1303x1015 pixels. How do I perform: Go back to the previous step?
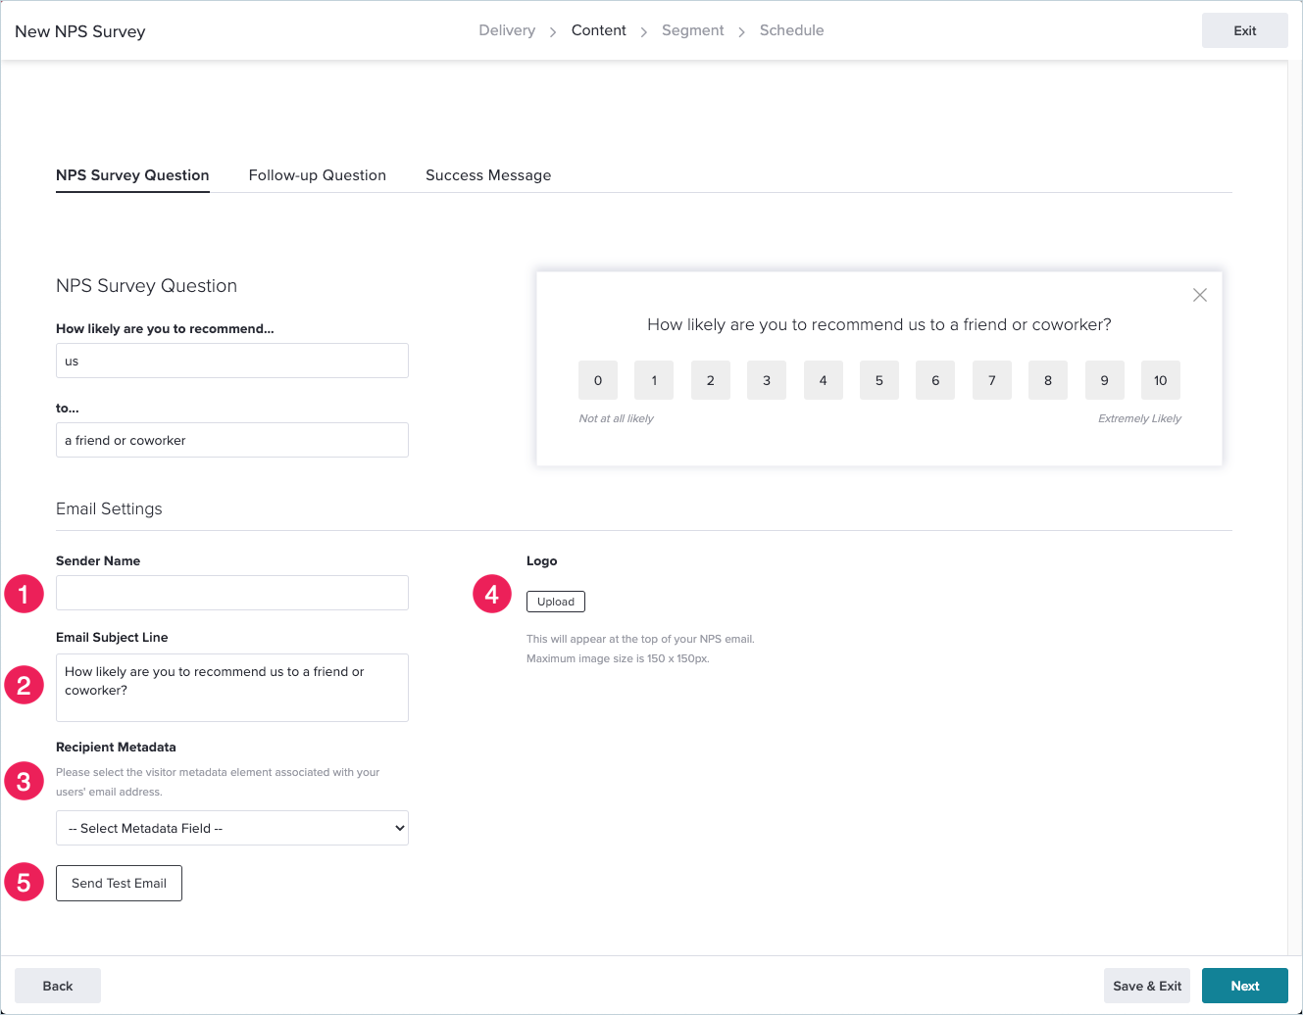point(57,986)
